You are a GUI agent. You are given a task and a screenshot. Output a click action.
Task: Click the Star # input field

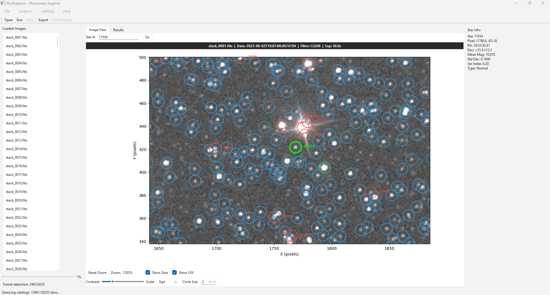[x=118, y=37]
